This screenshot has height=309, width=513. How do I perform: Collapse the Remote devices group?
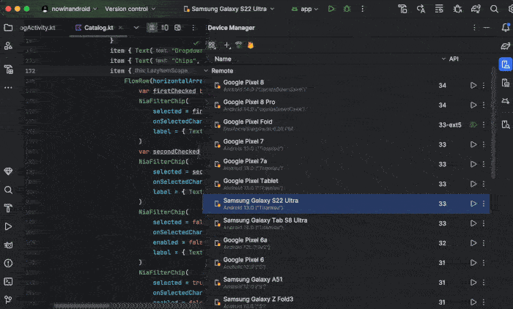click(x=206, y=70)
